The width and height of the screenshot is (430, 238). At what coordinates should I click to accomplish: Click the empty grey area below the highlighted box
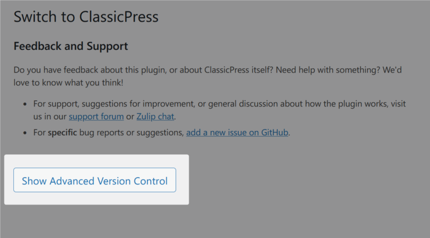tap(215, 221)
